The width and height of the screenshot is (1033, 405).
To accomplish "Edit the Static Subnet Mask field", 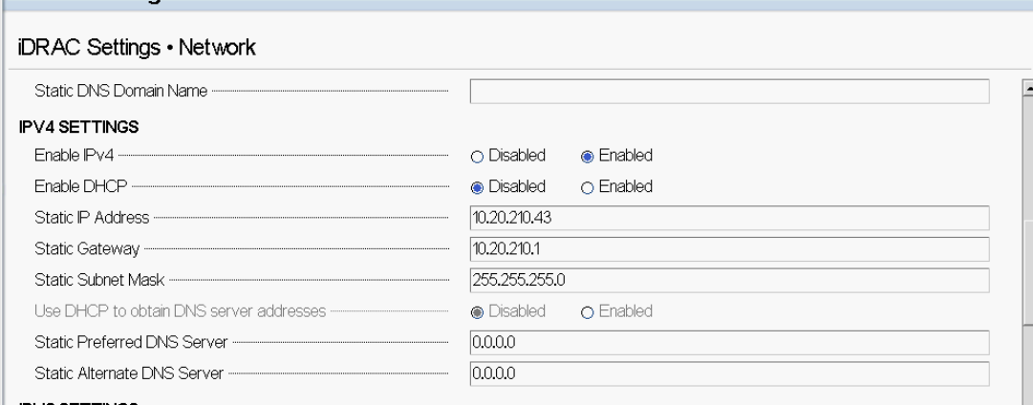I will point(729,280).
